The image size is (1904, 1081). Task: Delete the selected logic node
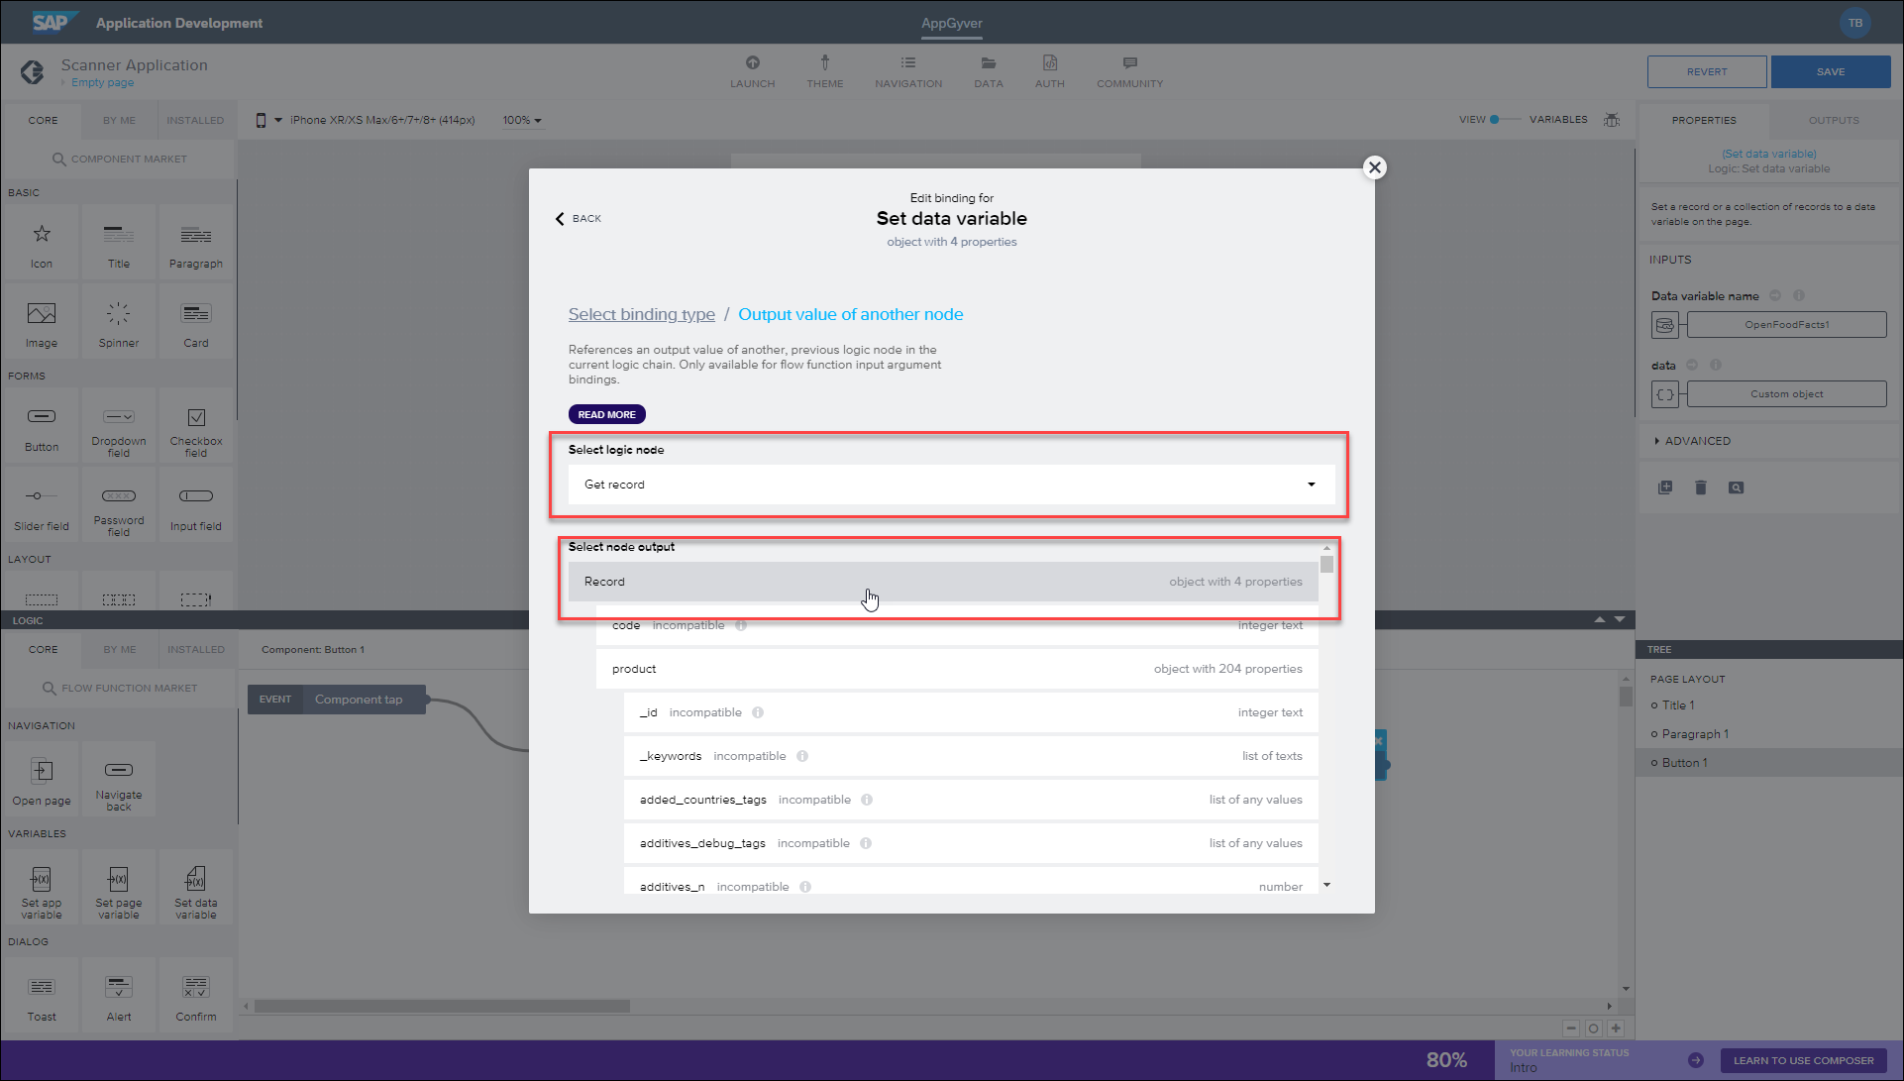click(1700, 487)
